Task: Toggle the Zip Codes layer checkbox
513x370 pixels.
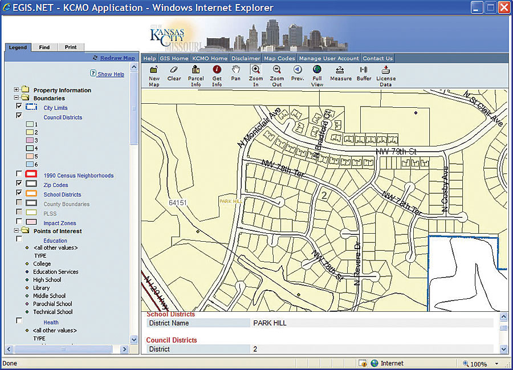Action: click(19, 183)
